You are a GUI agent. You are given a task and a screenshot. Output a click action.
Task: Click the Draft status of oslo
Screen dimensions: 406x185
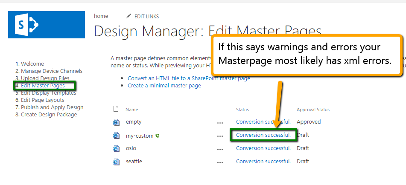[x=303, y=148]
